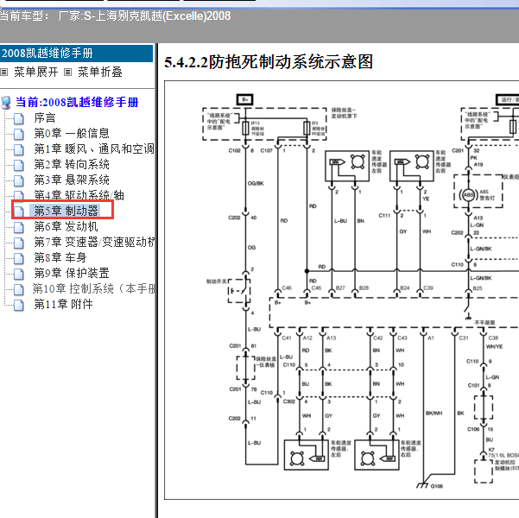Click the right front wheel speed sensor box
The height and width of the screenshot is (518, 519).
pyautogui.click(x=412, y=166)
